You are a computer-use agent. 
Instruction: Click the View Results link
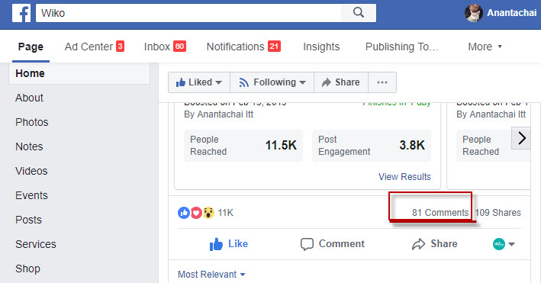click(x=404, y=177)
